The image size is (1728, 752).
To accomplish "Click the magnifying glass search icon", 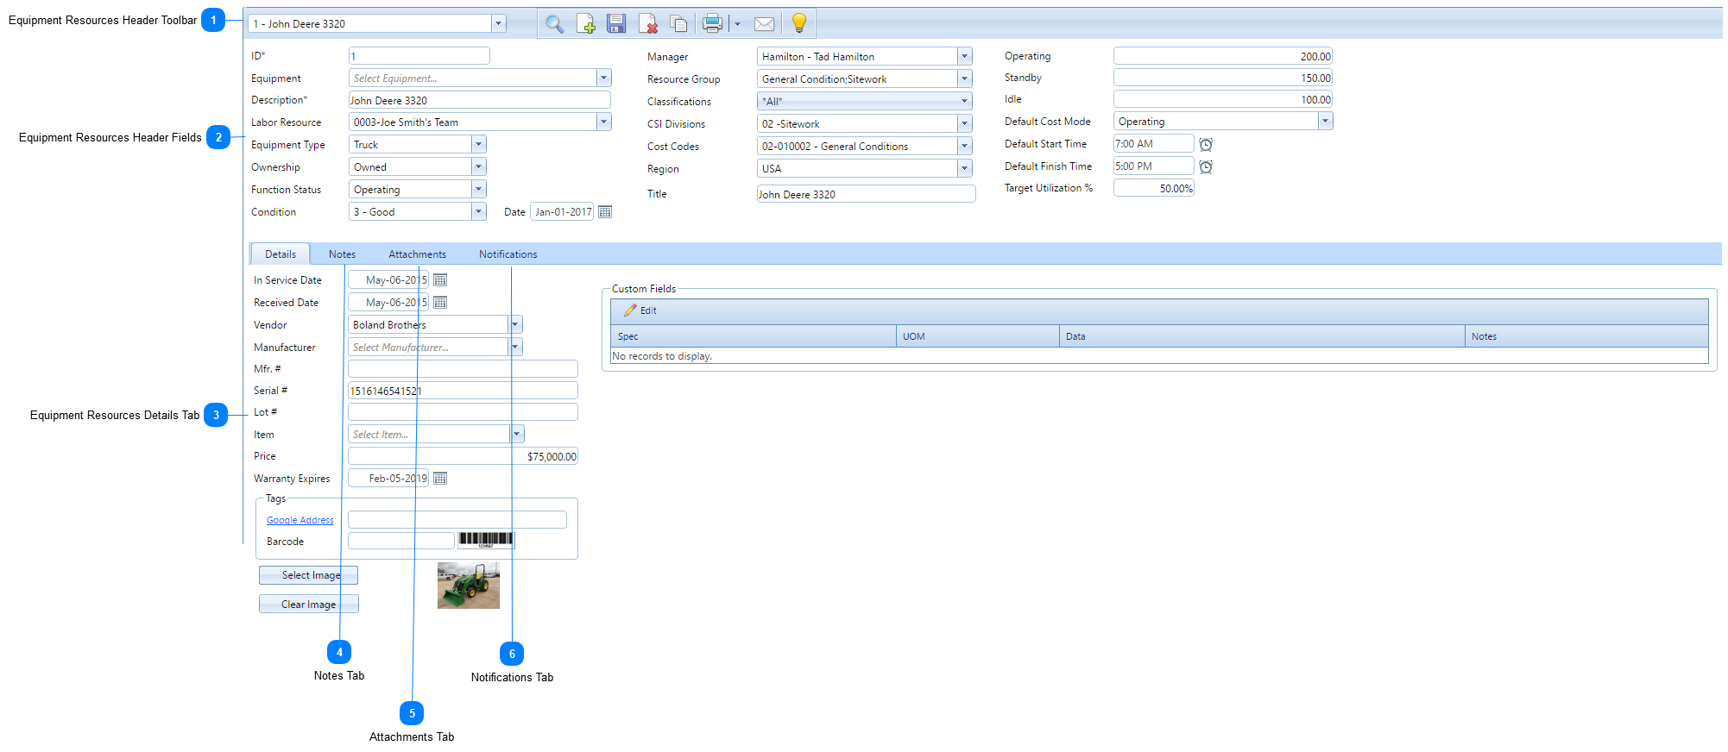I will pyautogui.click(x=554, y=24).
